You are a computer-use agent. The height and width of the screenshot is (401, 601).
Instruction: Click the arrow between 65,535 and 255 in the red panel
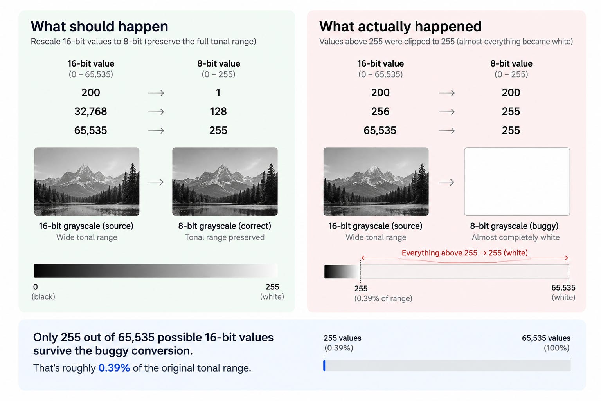pyautogui.click(x=446, y=130)
